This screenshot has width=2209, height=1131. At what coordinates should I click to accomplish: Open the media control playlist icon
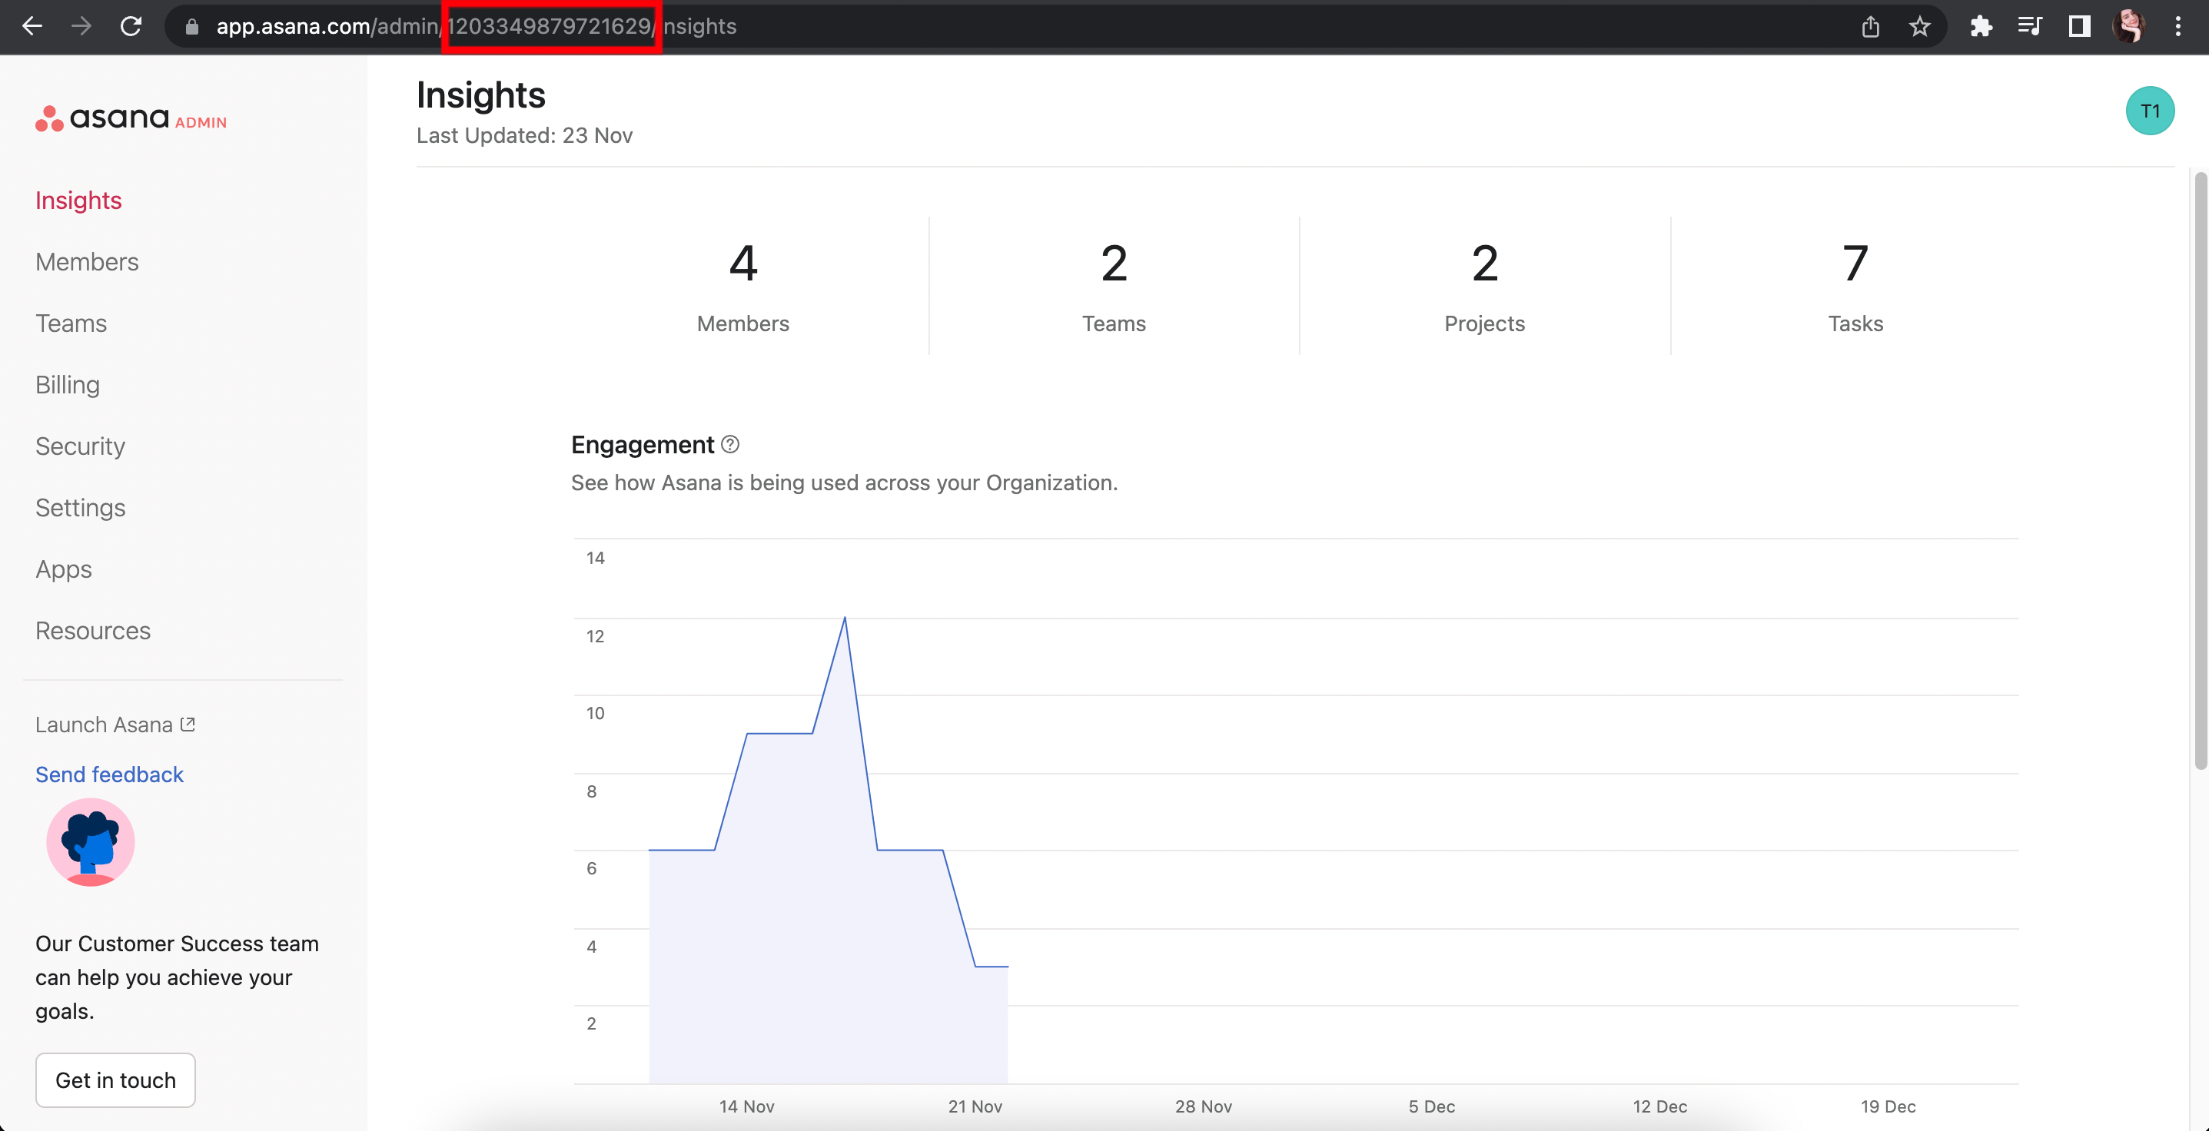tap(2029, 27)
